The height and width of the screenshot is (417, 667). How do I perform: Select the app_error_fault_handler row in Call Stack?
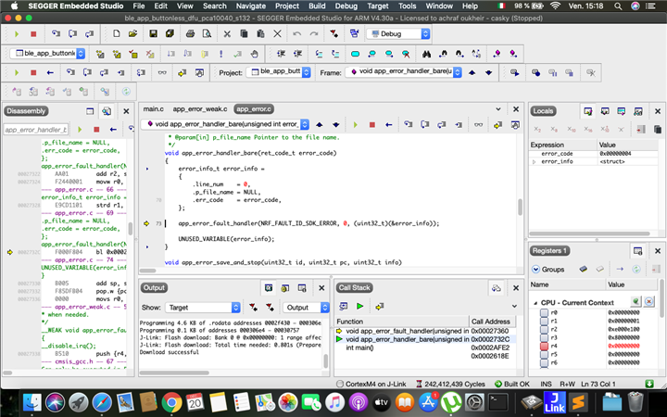425,331
